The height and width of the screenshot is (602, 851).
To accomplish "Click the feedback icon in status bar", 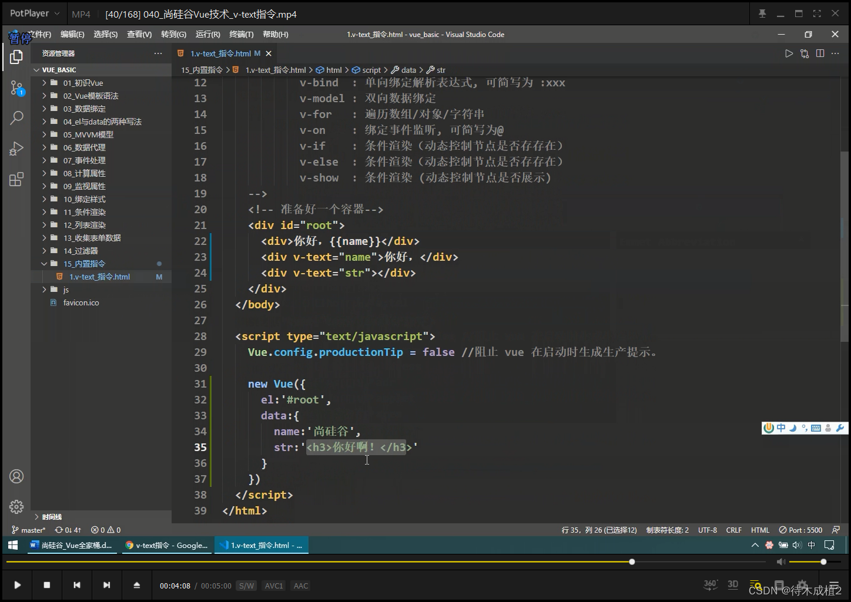I will (x=836, y=530).
